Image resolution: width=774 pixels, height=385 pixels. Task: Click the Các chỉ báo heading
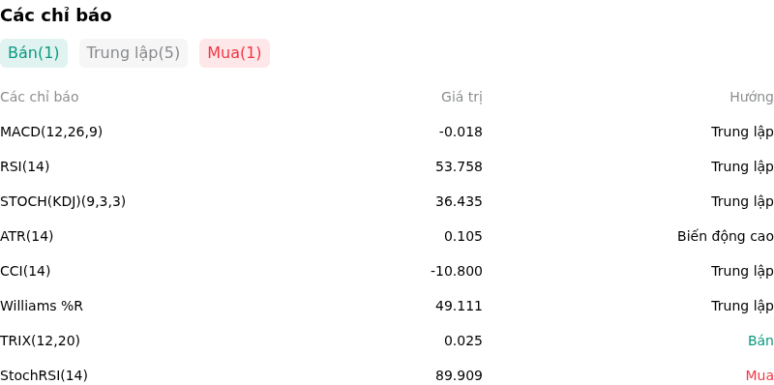pyautogui.click(x=56, y=15)
